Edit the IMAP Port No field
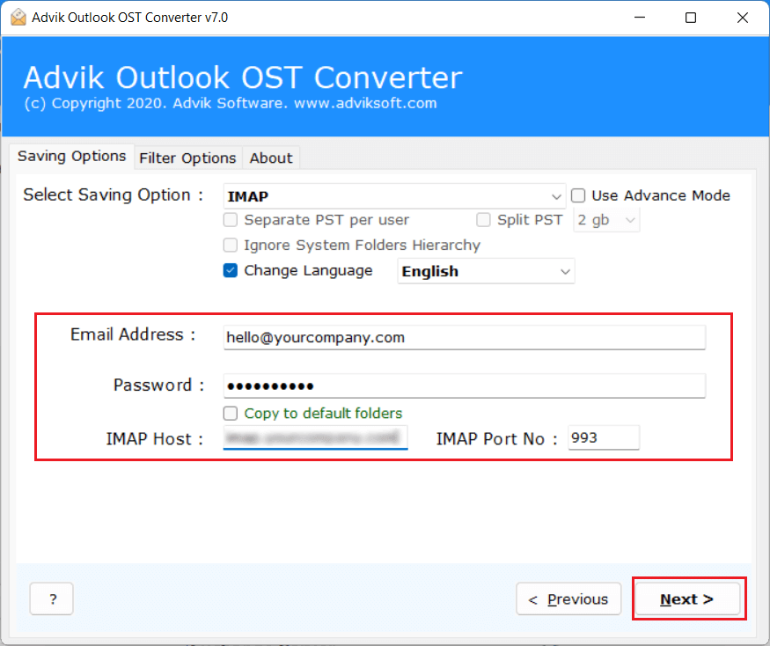Viewport: 770px width, 646px height. pyautogui.click(x=603, y=437)
